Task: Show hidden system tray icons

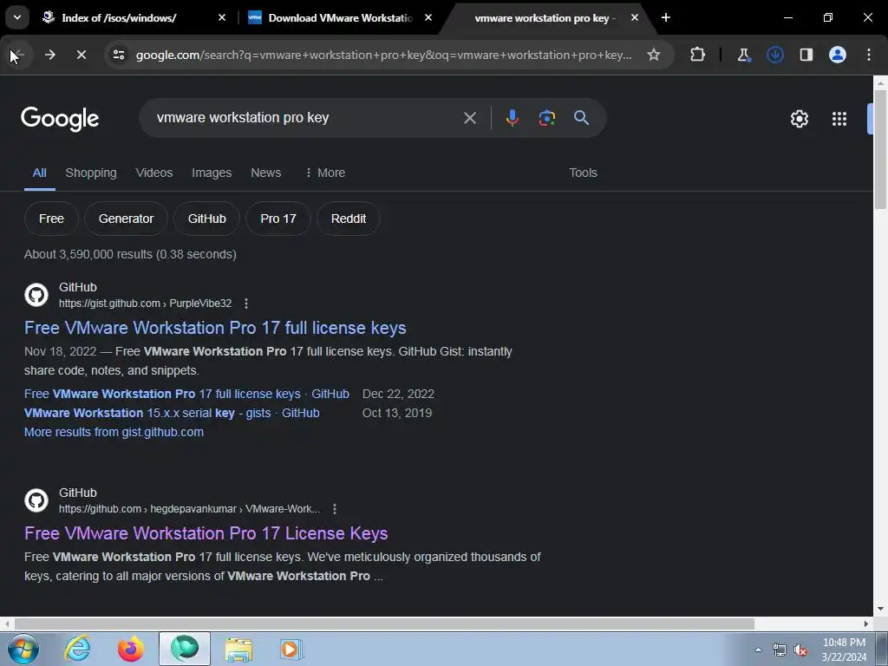Action: click(x=758, y=650)
